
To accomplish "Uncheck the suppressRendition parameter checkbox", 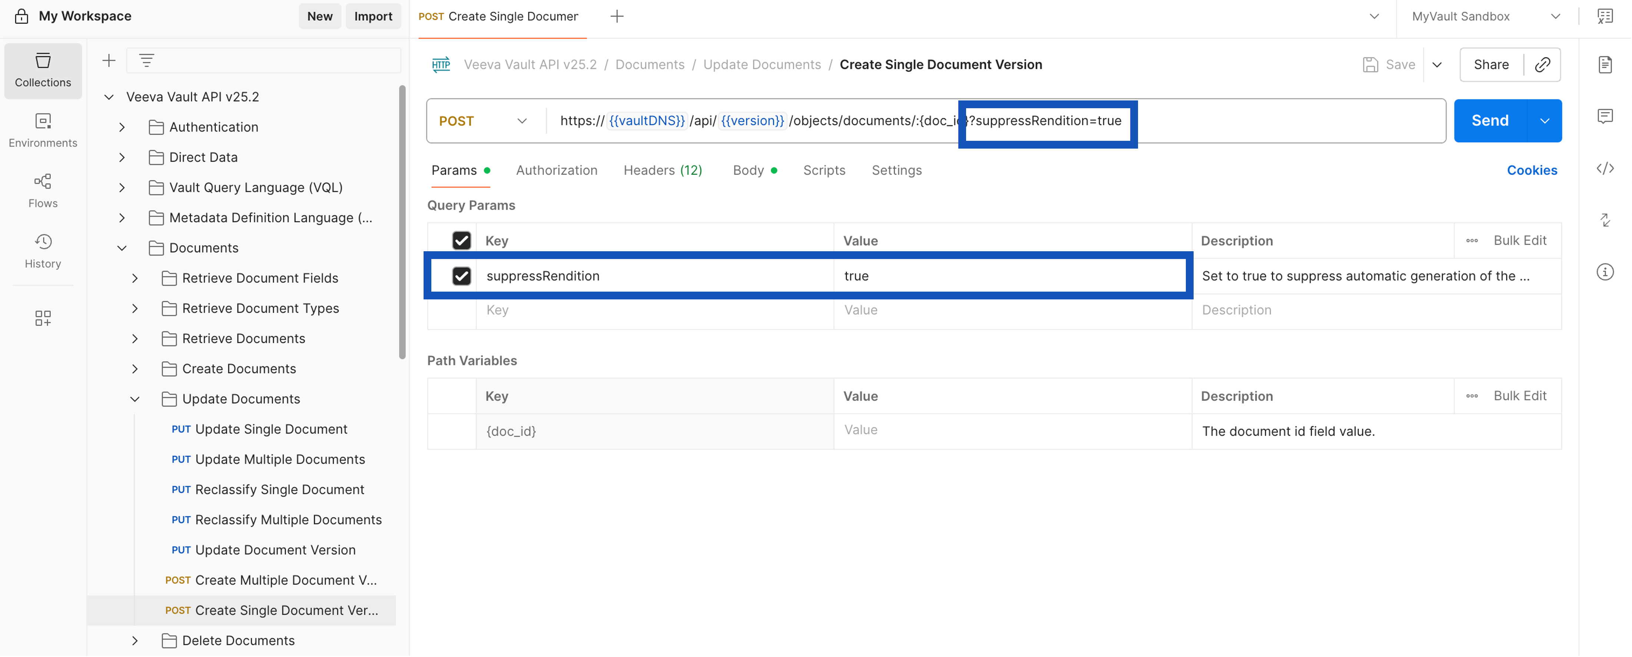I will 461,276.
